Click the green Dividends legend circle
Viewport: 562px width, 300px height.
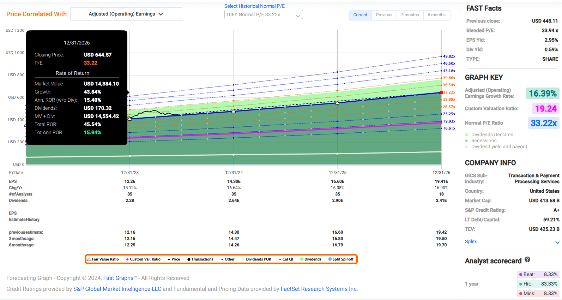302,259
